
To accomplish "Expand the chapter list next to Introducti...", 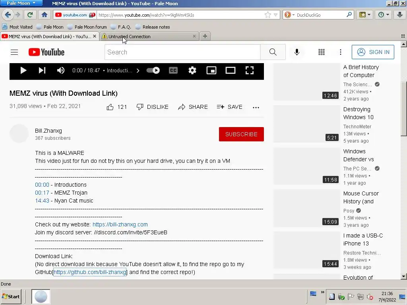I will click(138, 71).
